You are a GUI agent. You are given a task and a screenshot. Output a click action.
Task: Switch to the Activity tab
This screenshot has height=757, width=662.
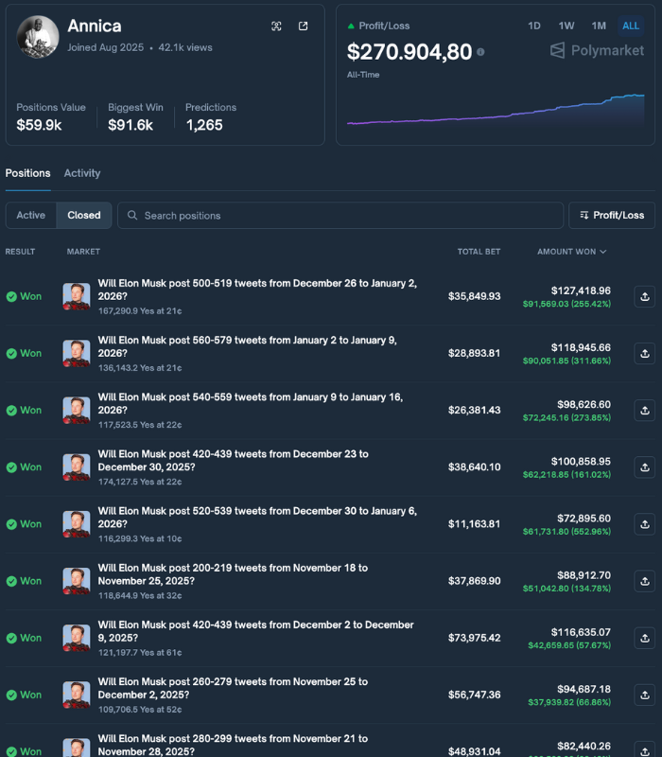tap(82, 173)
